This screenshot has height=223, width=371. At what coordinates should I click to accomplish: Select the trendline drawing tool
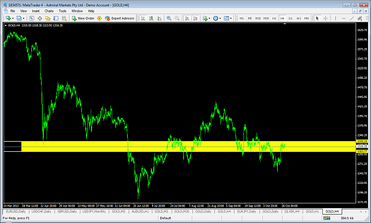(x=352, y=18)
